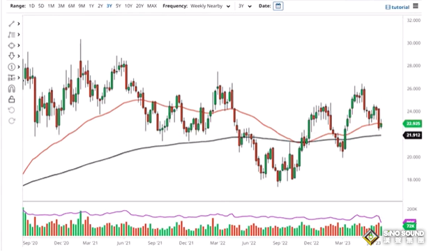Set range to 9M
Screen dimensions: 431x252
(x=82, y=6)
